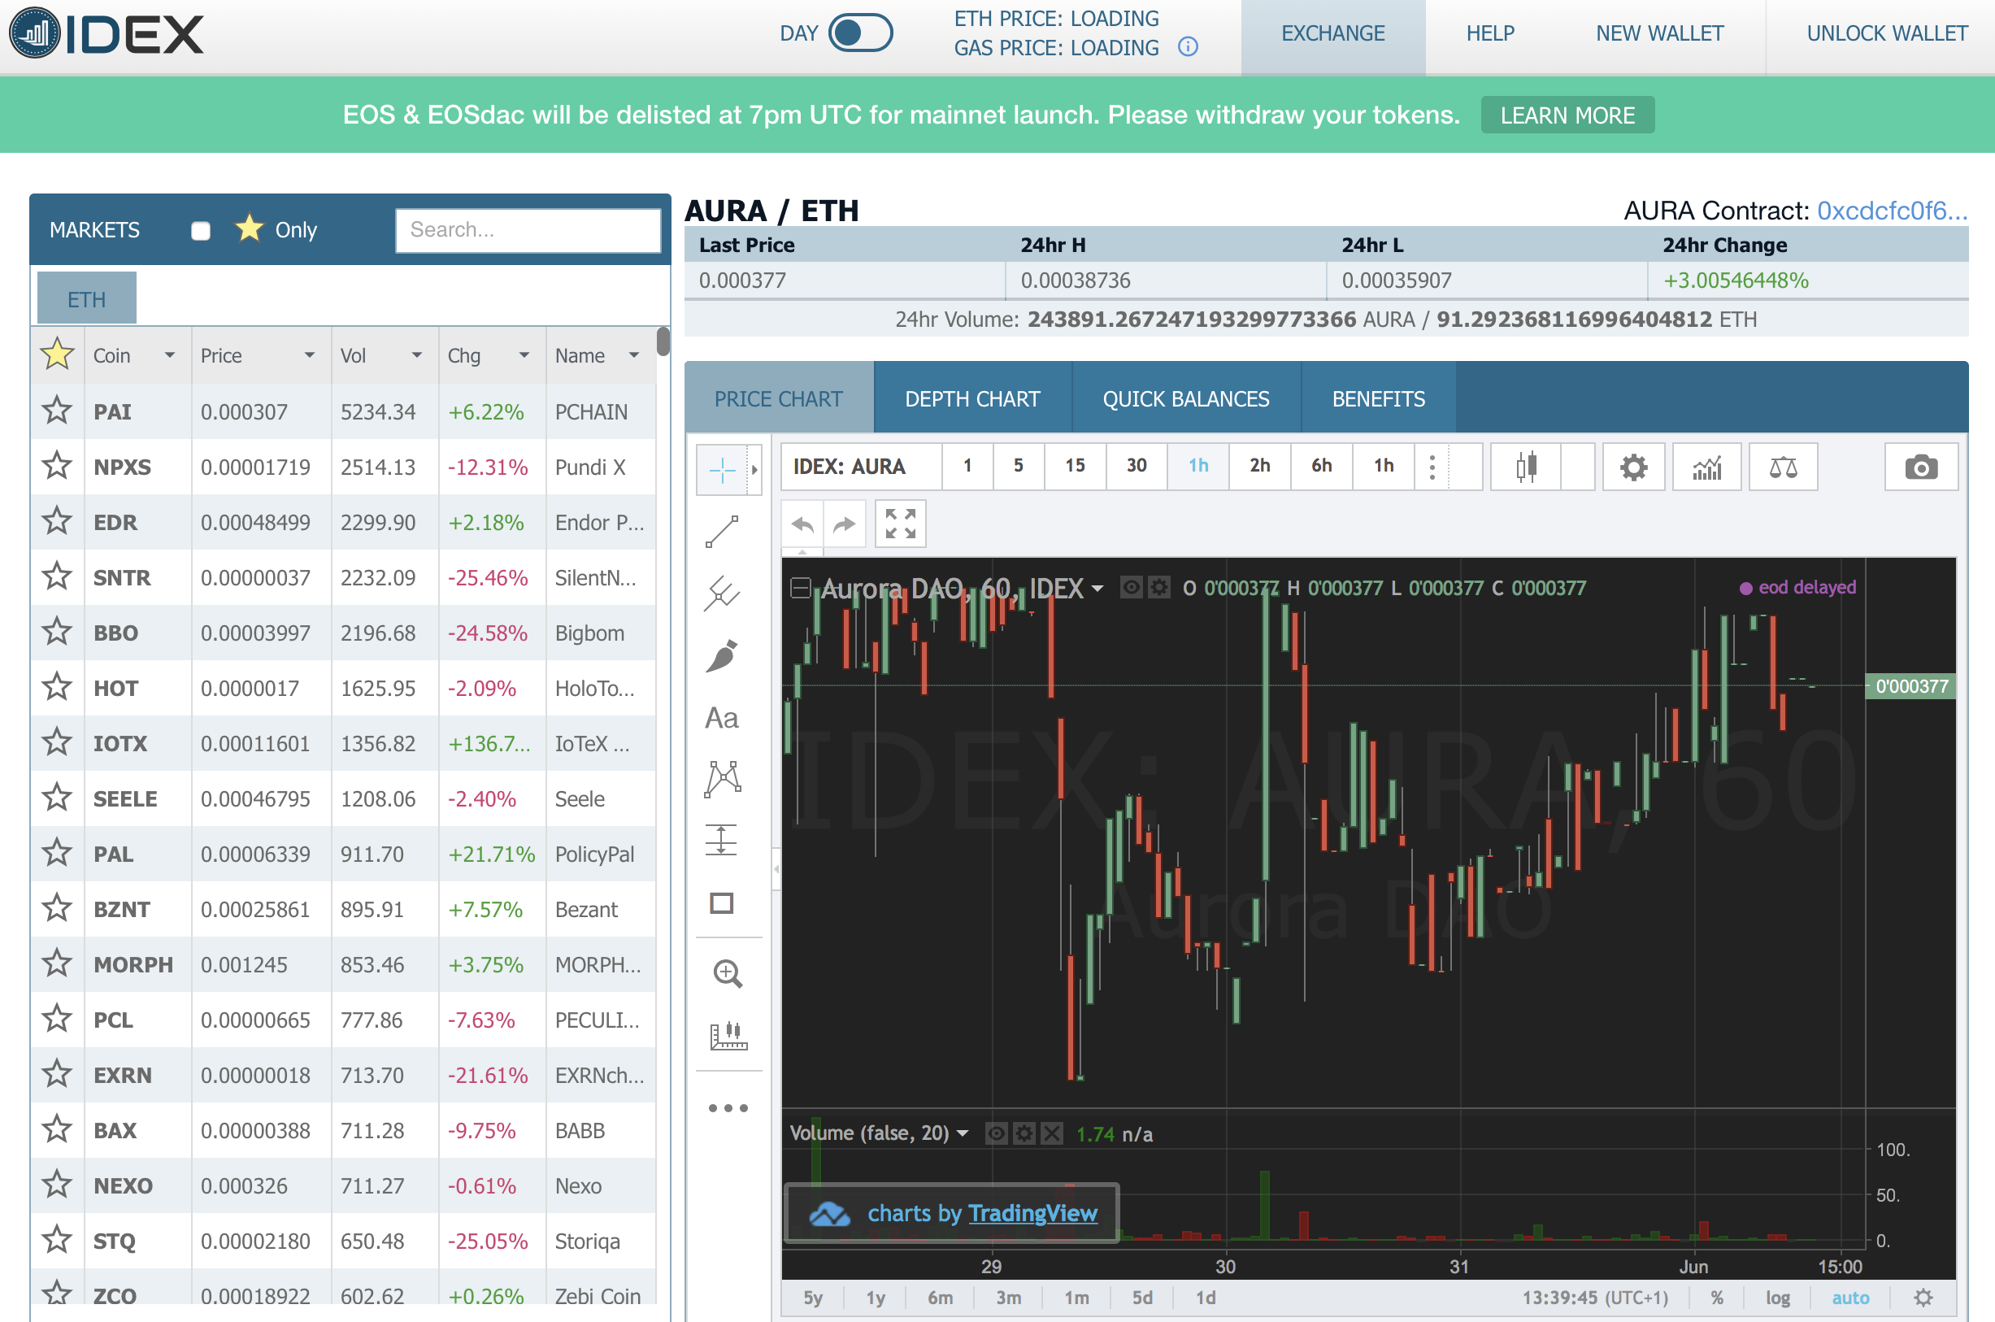This screenshot has width=1995, height=1322.
Task: Click the markets Search field
Action: [x=528, y=230]
